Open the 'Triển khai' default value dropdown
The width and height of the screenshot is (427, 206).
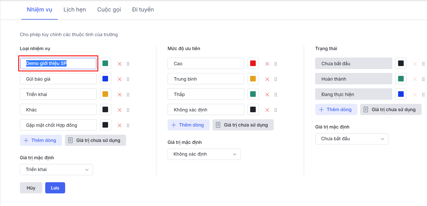click(56, 170)
